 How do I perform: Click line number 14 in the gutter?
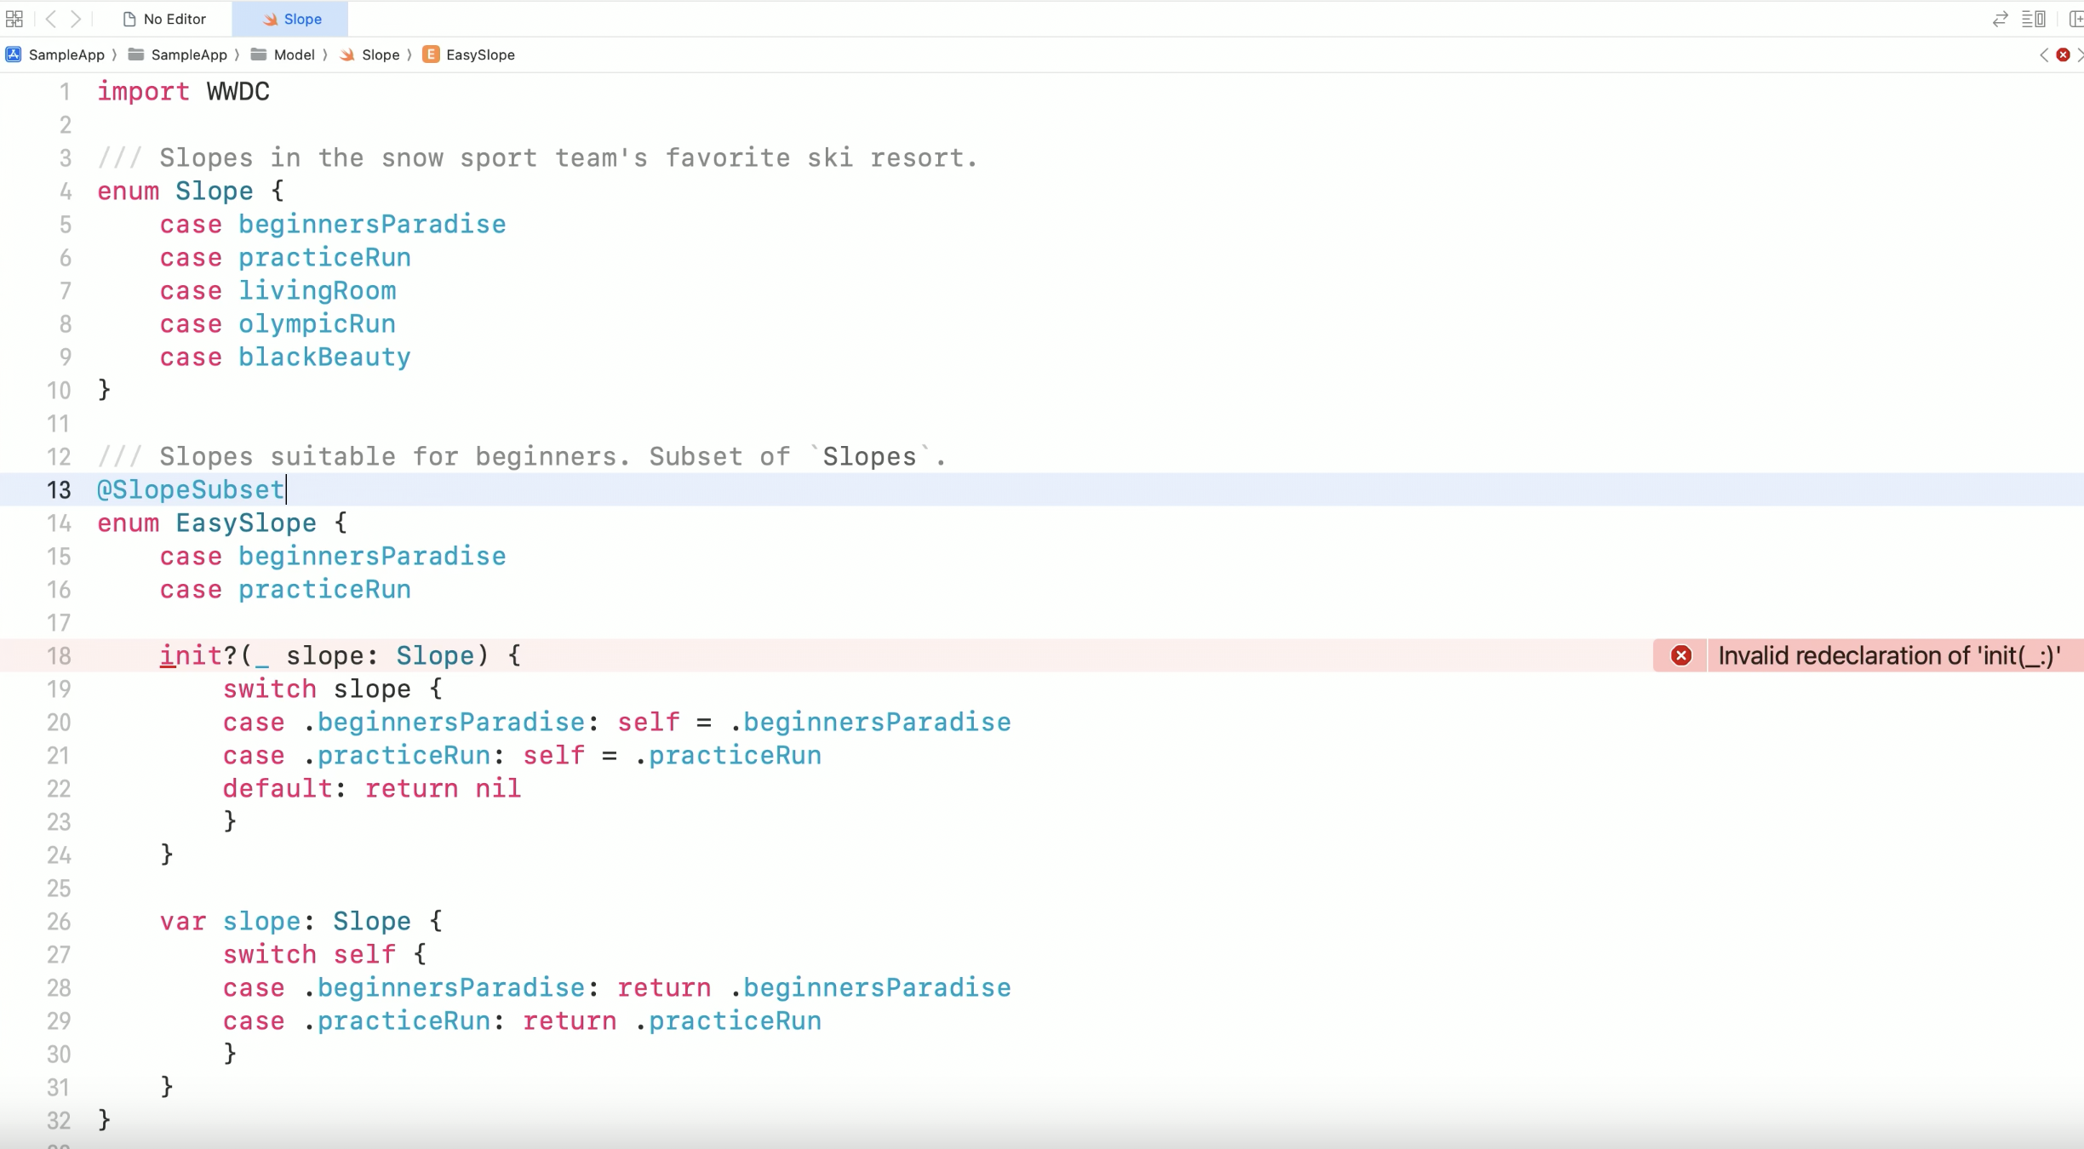(x=59, y=523)
